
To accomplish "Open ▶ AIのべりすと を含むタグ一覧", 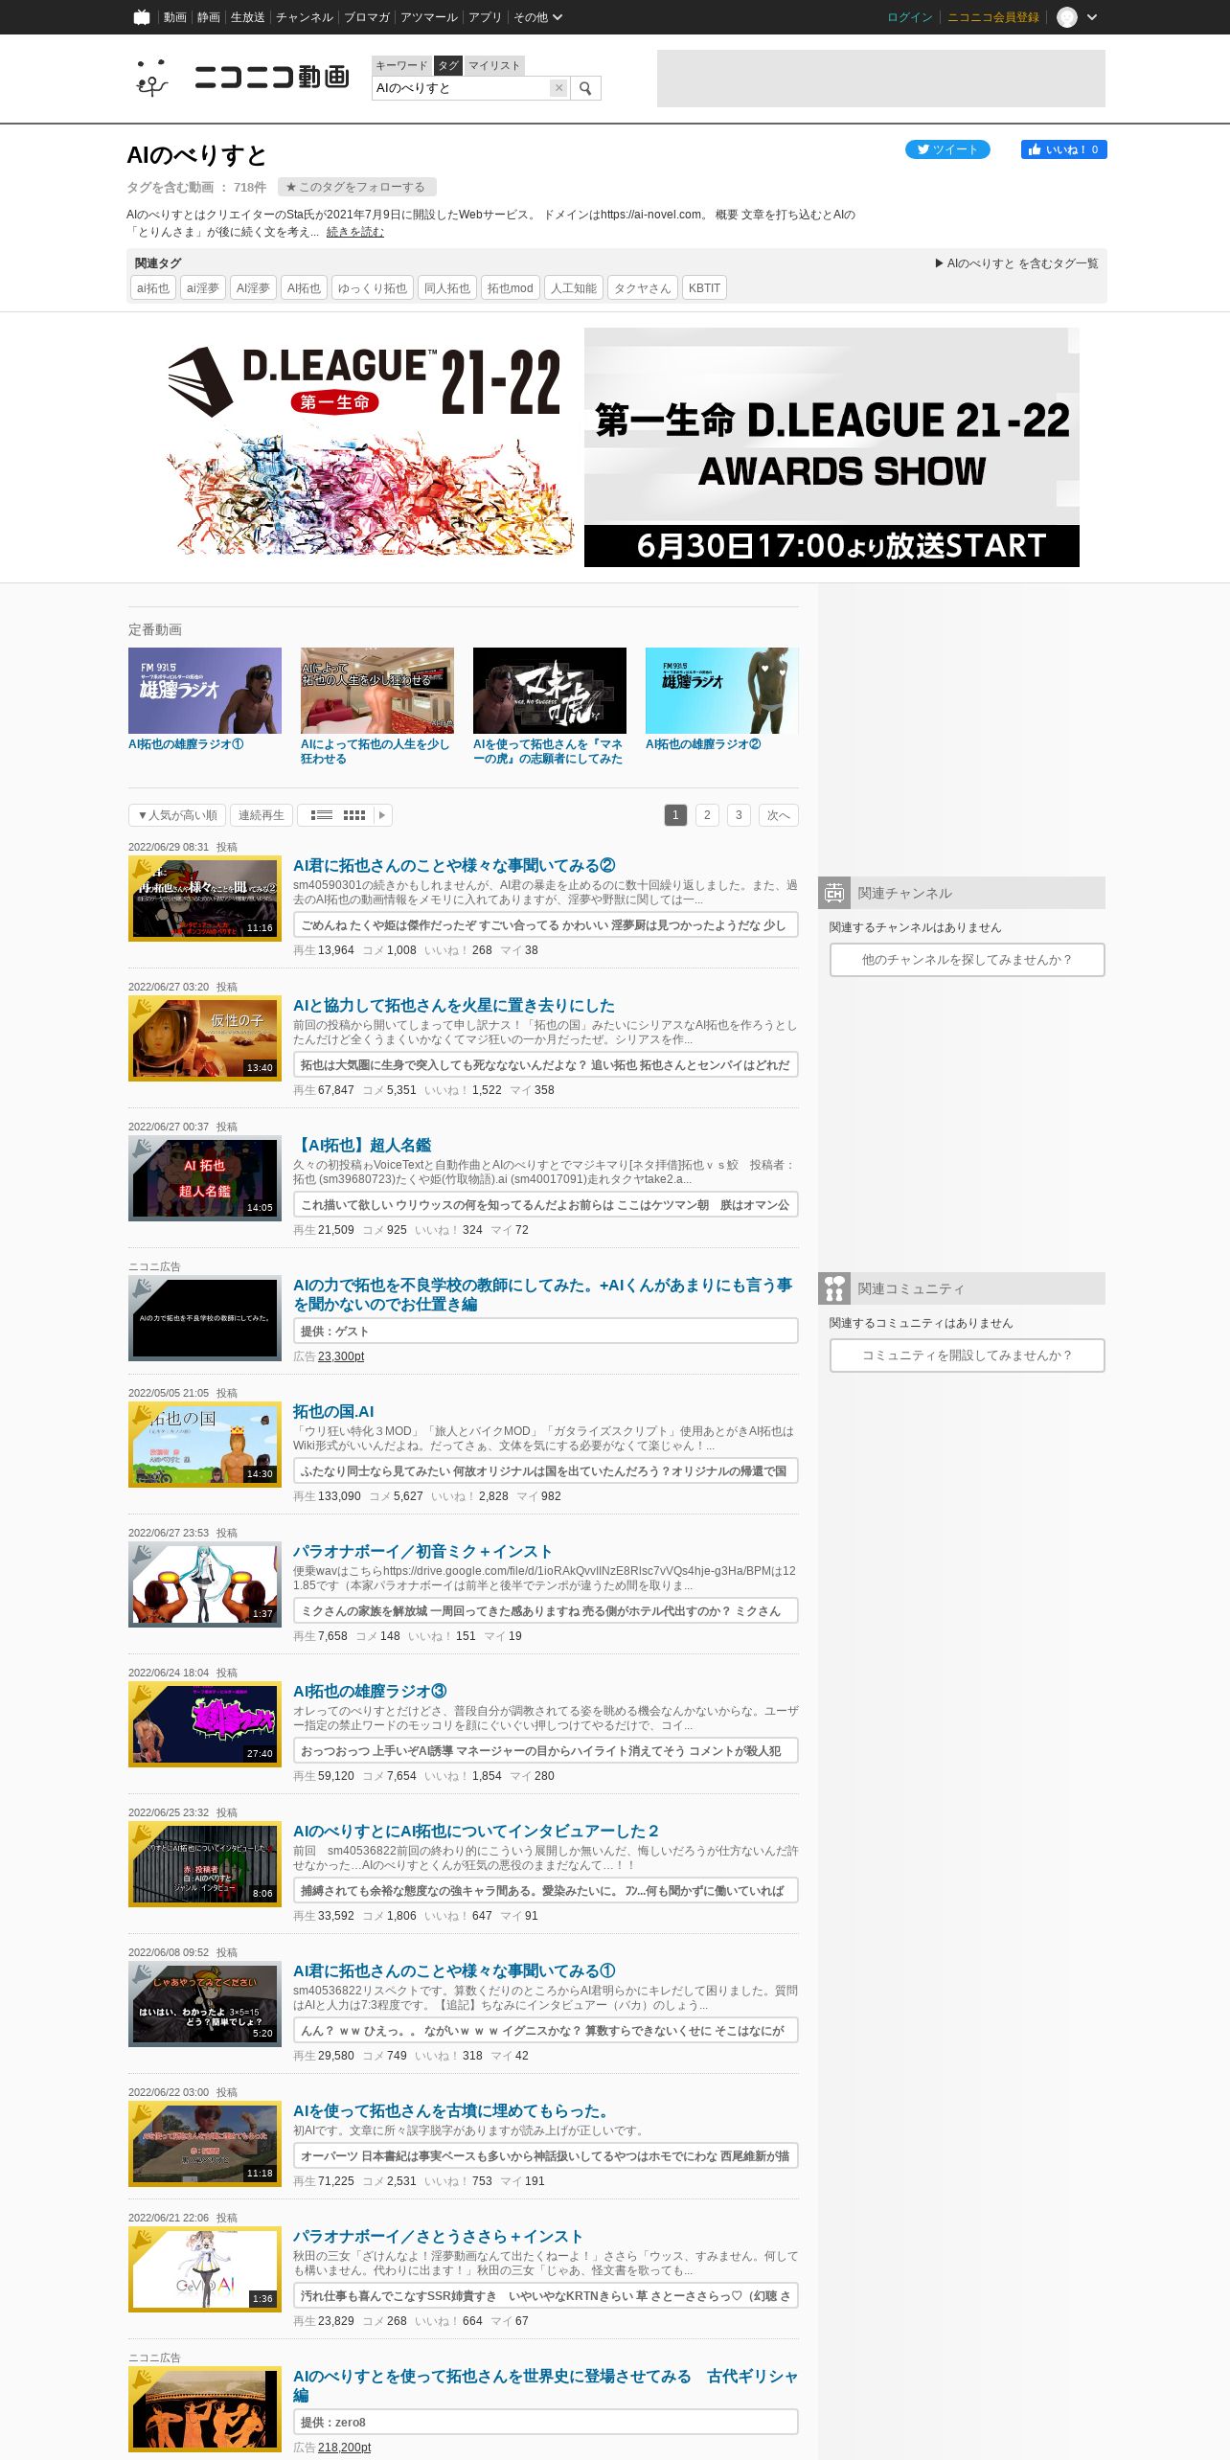I will [1016, 263].
